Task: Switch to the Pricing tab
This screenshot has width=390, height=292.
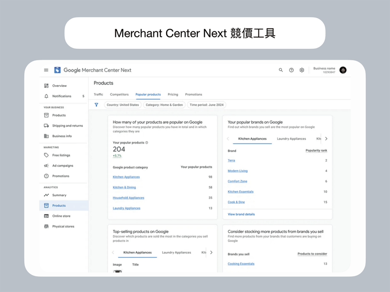Action: coord(173,94)
